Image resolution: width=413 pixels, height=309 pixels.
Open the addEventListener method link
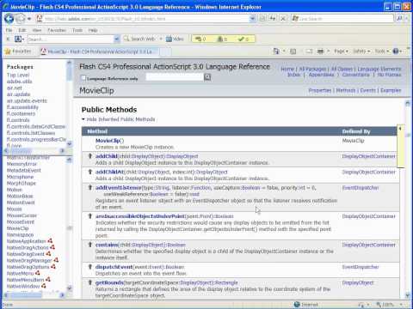[x=118, y=188]
